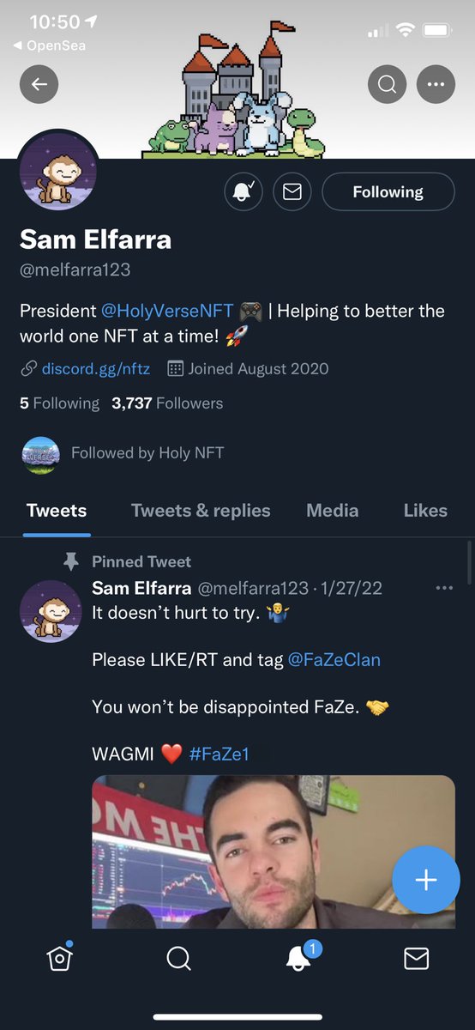The image size is (475, 1030).
Task: Switch to the Media tab
Action: 333,511
